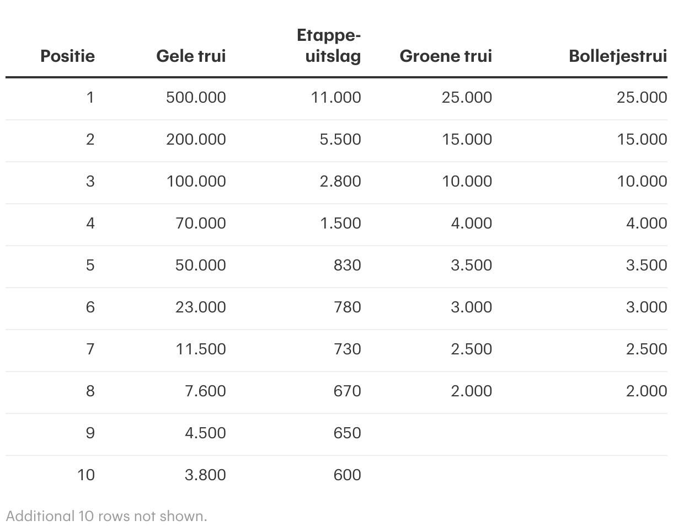Click the Bolletjestrui column header
This screenshot has width=673, height=531.
click(x=618, y=56)
